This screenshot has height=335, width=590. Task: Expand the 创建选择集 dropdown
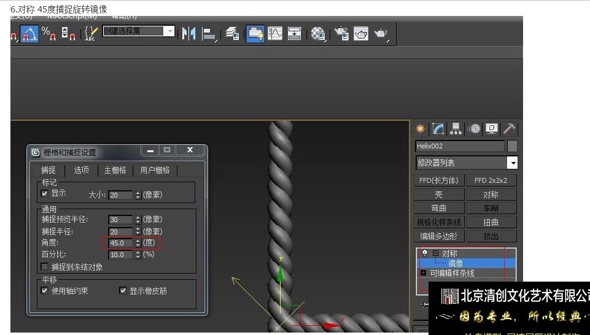(x=169, y=31)
